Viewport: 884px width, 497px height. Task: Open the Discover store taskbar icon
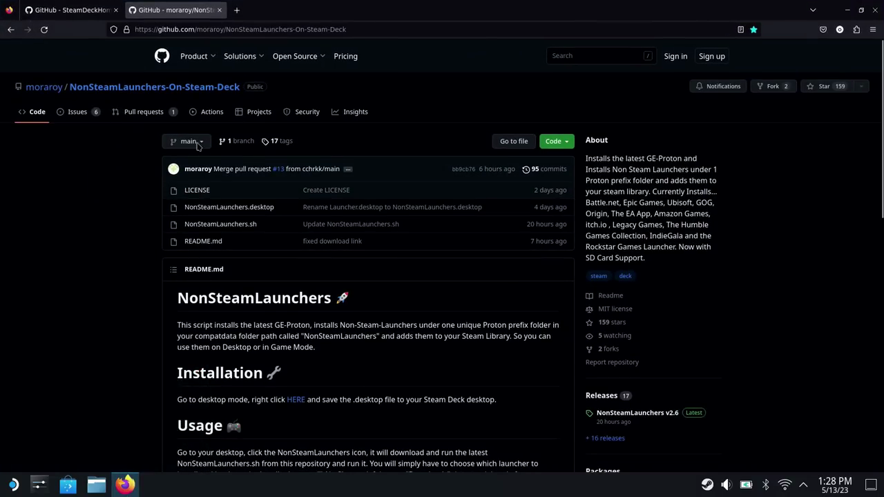click(x=68, y=485)
